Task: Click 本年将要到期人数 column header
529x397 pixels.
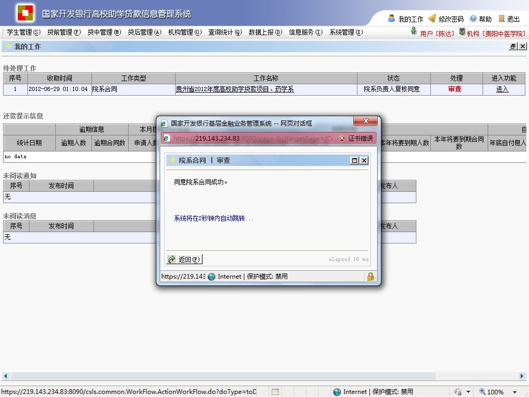Action: 404,143
